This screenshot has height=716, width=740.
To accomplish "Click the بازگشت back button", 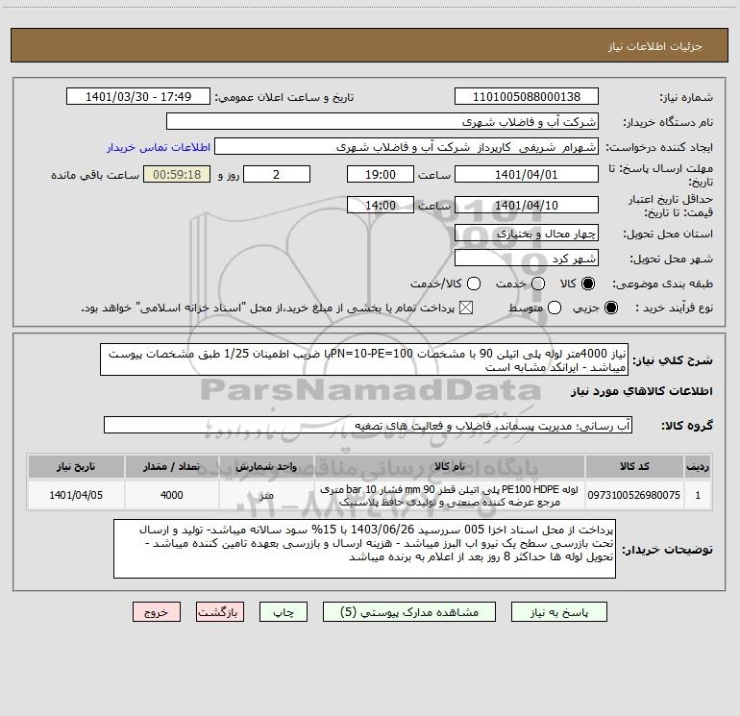I will (220, 612).
